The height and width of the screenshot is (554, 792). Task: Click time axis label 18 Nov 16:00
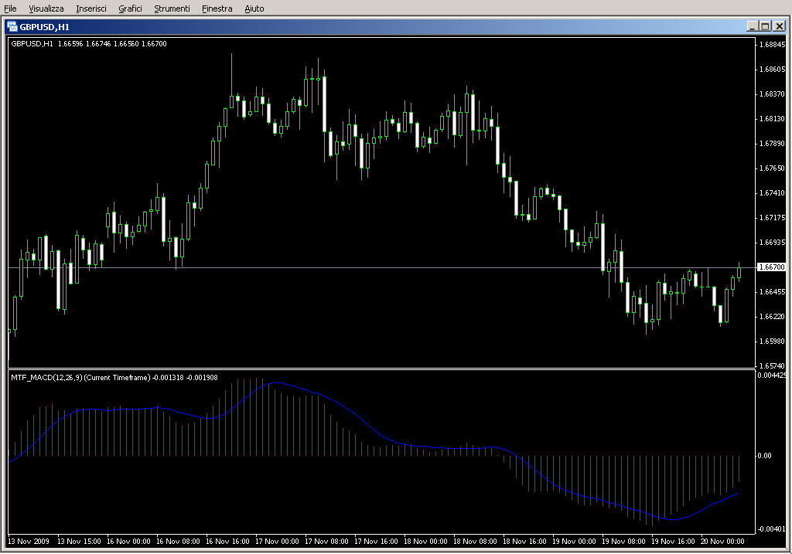[x=524, y=542]
